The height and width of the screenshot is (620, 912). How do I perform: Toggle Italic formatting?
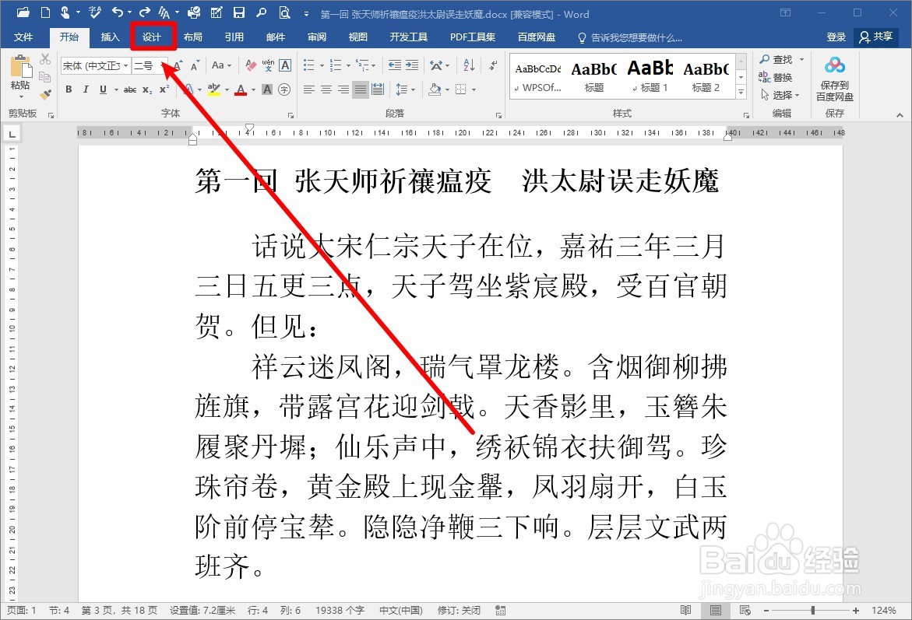click(x=86, y=89)
